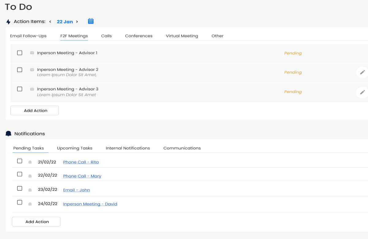Click the Notifications bell header icon
The height and width of the screenshot is (239, 368).
click(x=9, y=134)
